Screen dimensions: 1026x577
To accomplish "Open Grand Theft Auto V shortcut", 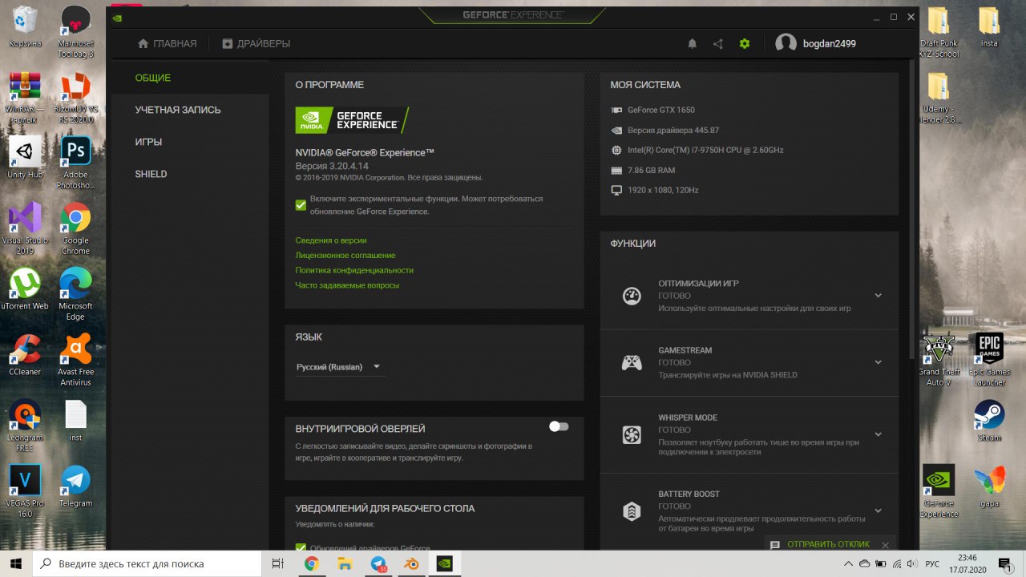I will pos(939,360).
